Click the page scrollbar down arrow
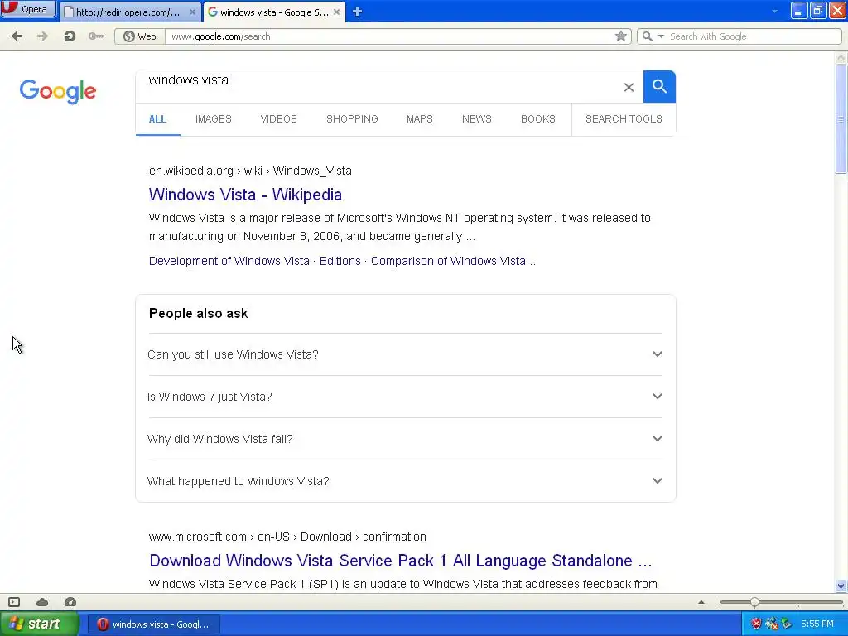Viewport: 848px width, 636px height. coord(841,585)
